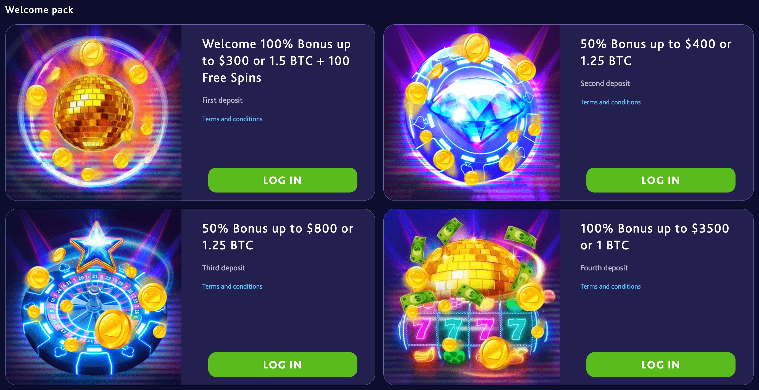The width and height of the screenshot is (759, 390).
Task: Click the neon roulette wheel image
Action: point(93,297)
